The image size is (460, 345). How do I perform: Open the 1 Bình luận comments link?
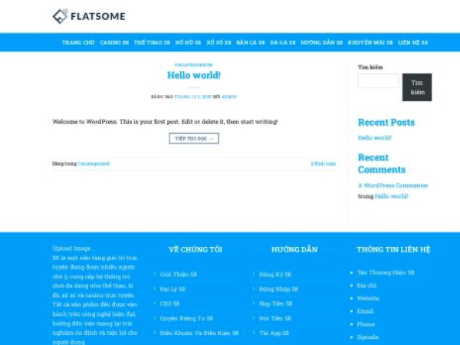point(323,163)
